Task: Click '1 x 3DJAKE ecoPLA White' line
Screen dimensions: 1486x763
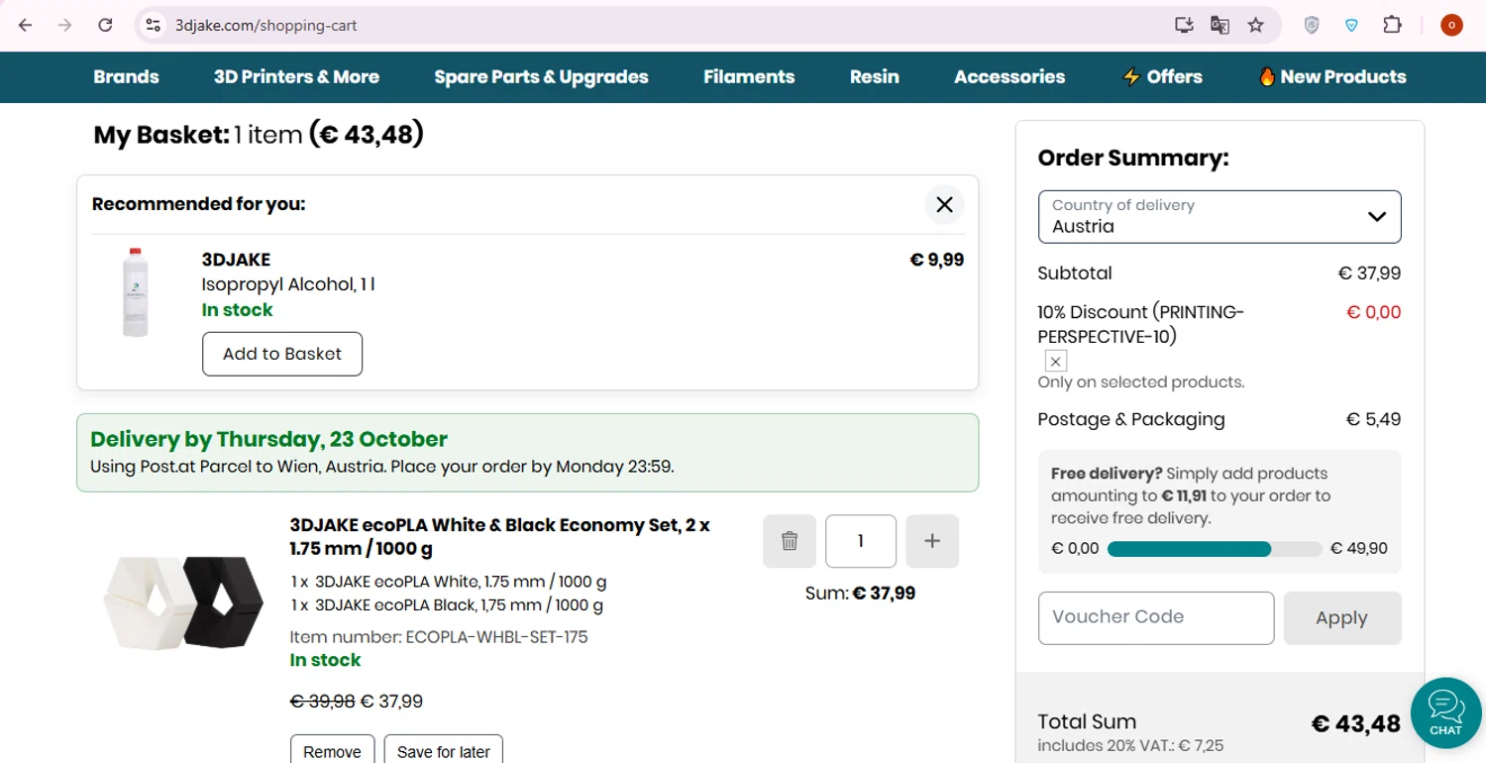Action: [x=449, y=582]
